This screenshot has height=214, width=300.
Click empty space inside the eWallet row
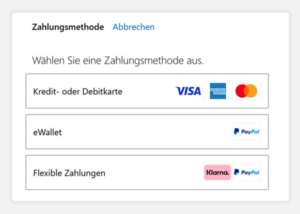(143, 132)
